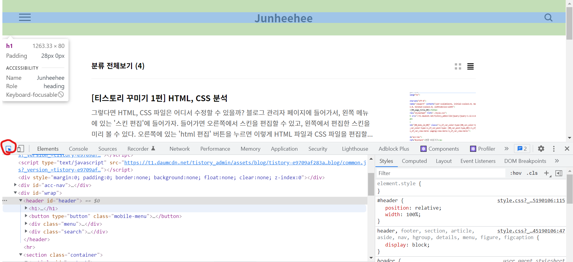Collapse the div id wrap node
Viewport: 573px width, 262px height.
tap(15, 193)
